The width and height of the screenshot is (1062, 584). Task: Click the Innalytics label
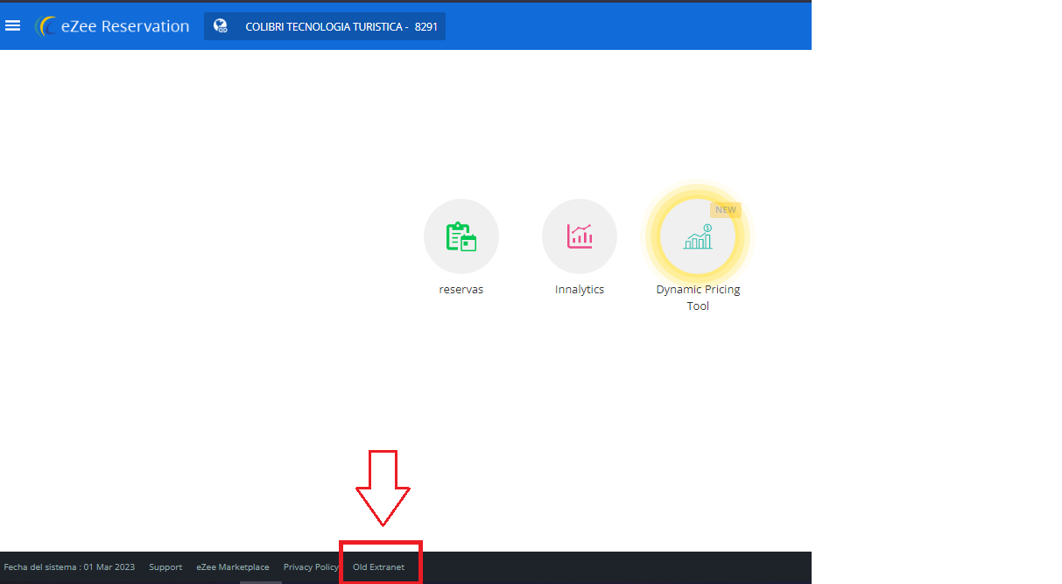[x=580, y=290]
